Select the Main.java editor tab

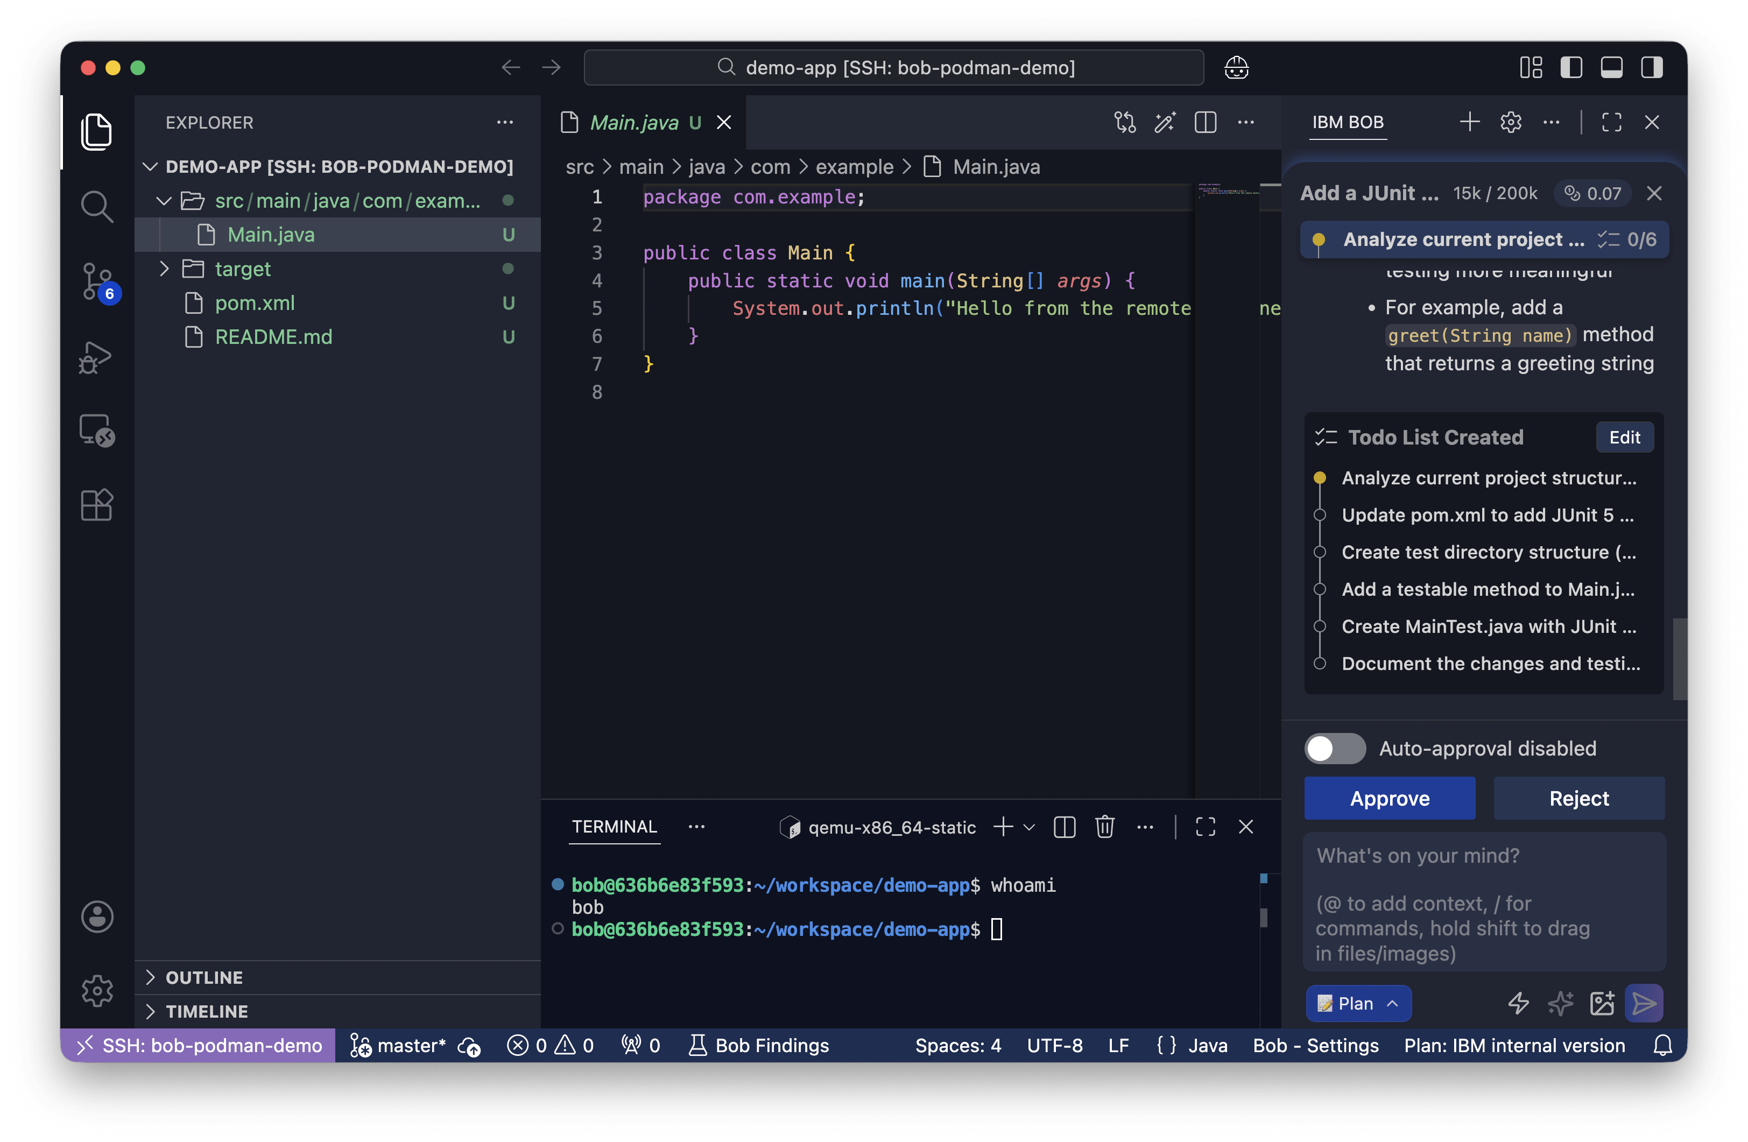(634, 122)
